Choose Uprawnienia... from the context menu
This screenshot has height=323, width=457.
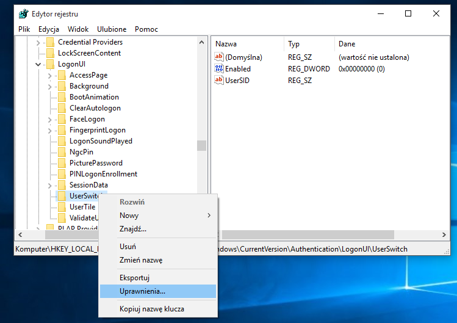point(157,291)
